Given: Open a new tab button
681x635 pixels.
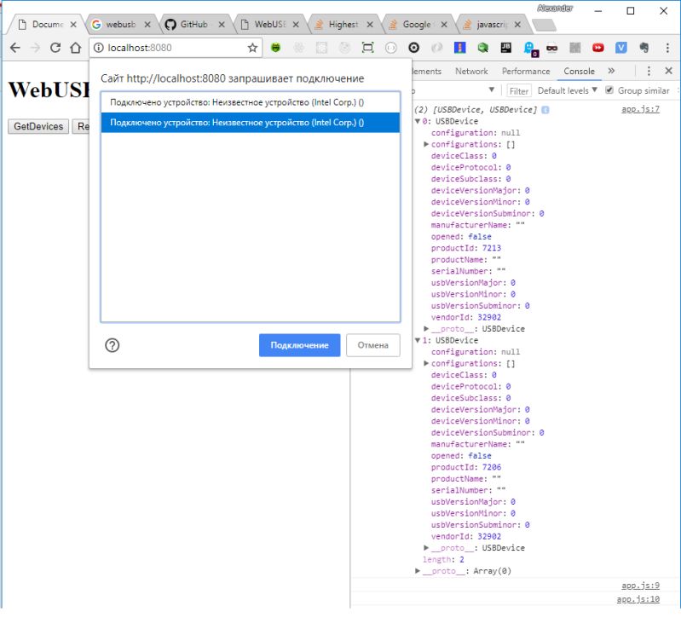Looking at the screenshot, I should point(544,26).
